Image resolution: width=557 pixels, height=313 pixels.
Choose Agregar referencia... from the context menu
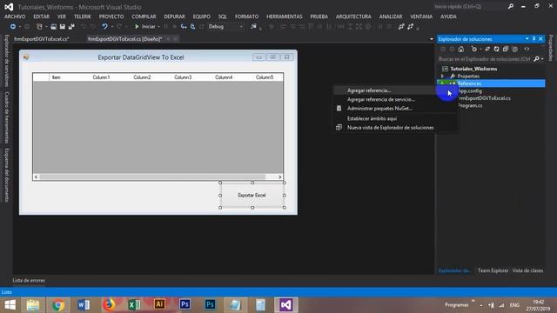coord(369,90)
